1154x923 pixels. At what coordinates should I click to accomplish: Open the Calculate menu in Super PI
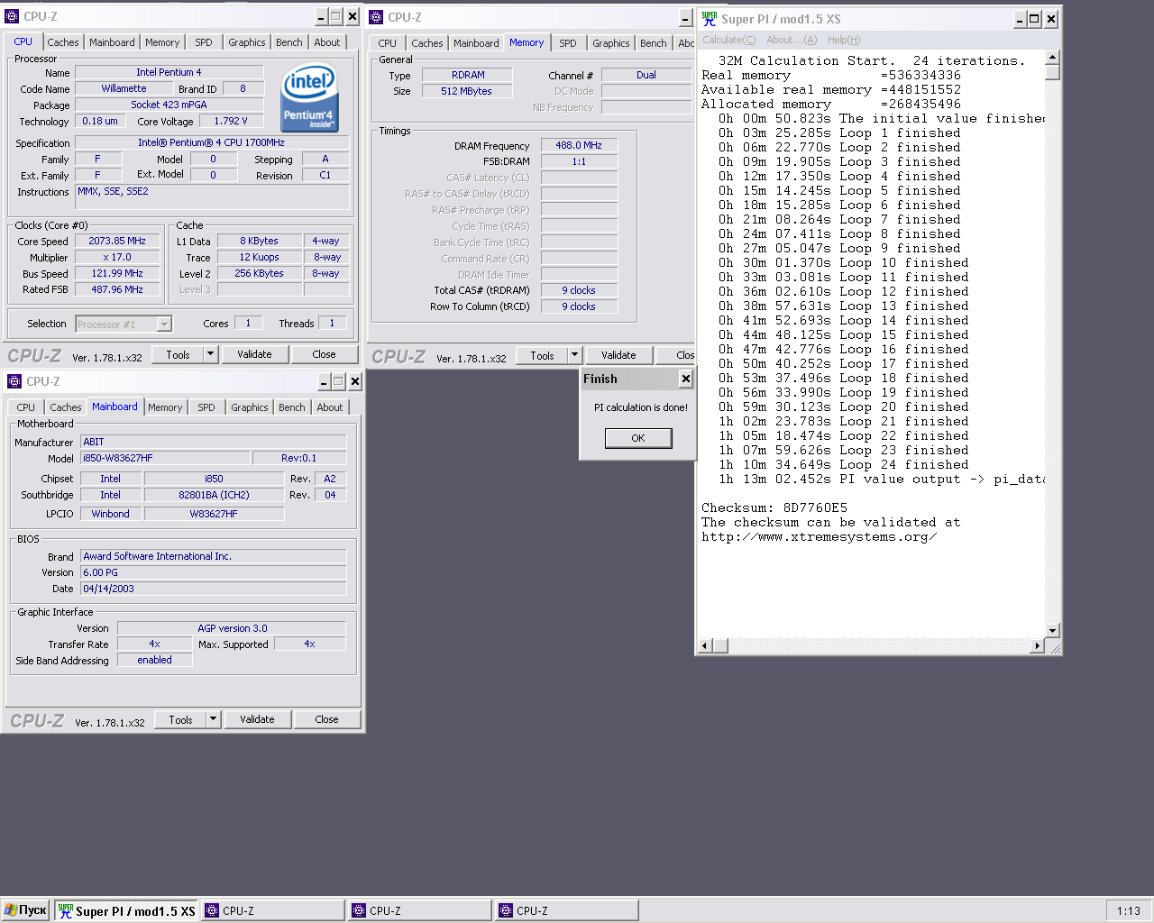[x=729, y=40]
